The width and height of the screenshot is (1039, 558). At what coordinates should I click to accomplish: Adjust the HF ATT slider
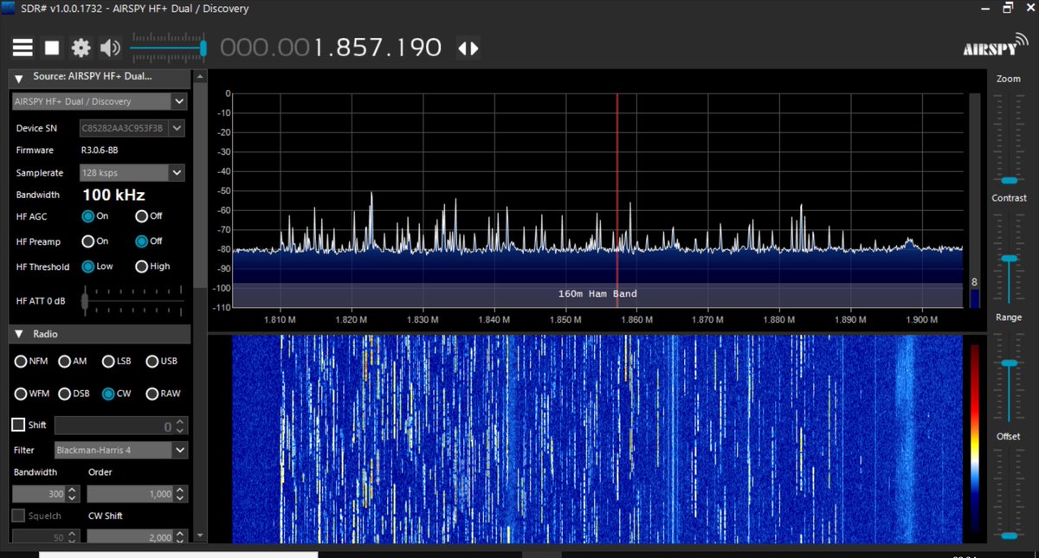134,301
